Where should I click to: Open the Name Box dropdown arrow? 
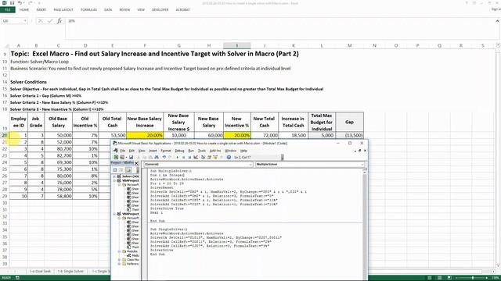point(25,21)
